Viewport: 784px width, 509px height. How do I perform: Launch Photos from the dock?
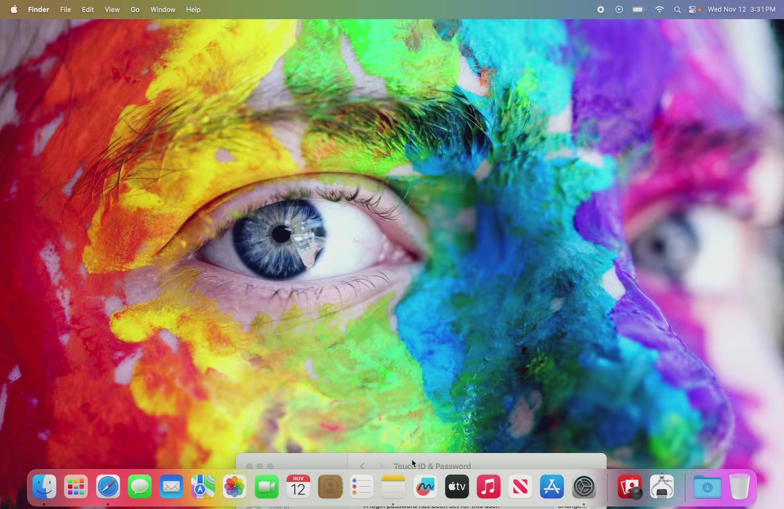click(x=235, y=487)
